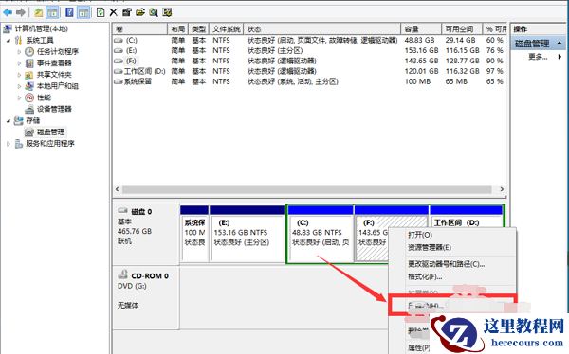Open 性能 in the tree
The width and height of the screenshot is (569, 354).
coord(44,97)
